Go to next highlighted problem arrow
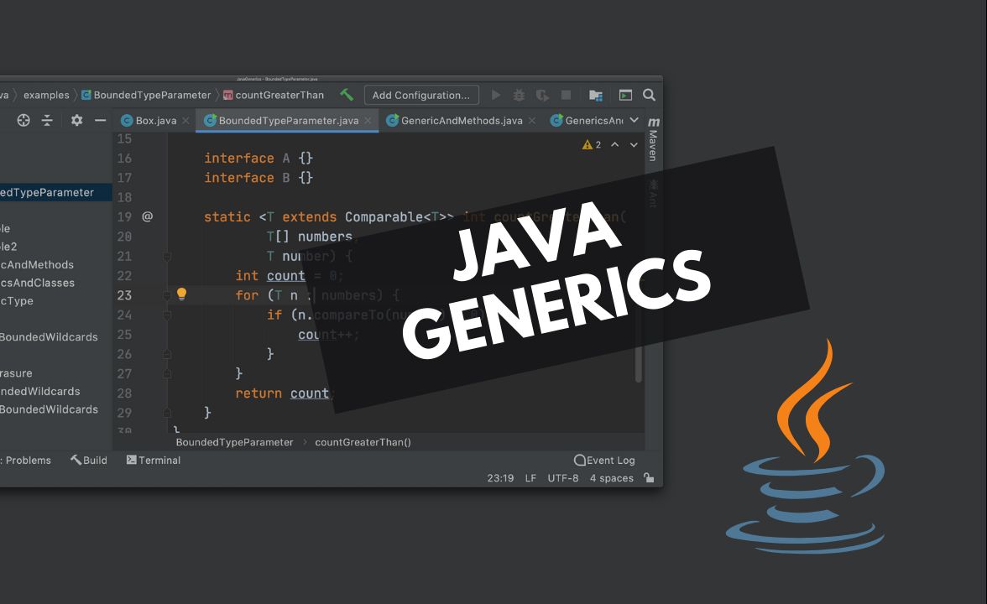This screenshot has height=604, width=987. click(634, 144)
